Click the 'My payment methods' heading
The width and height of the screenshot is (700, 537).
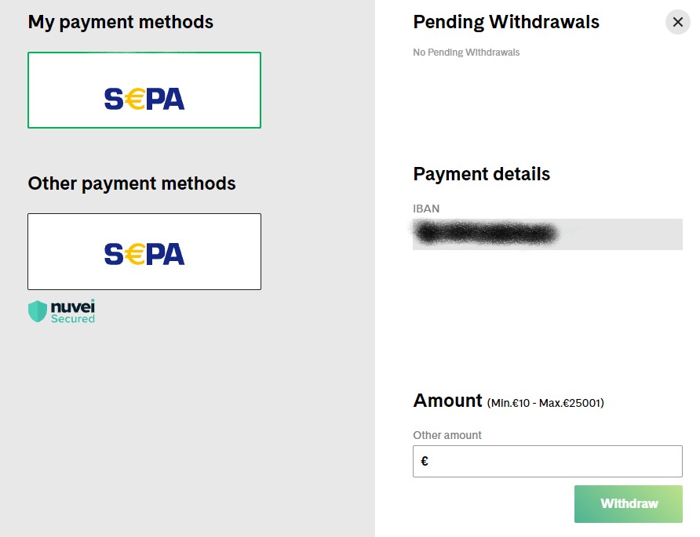click(121, 22)
